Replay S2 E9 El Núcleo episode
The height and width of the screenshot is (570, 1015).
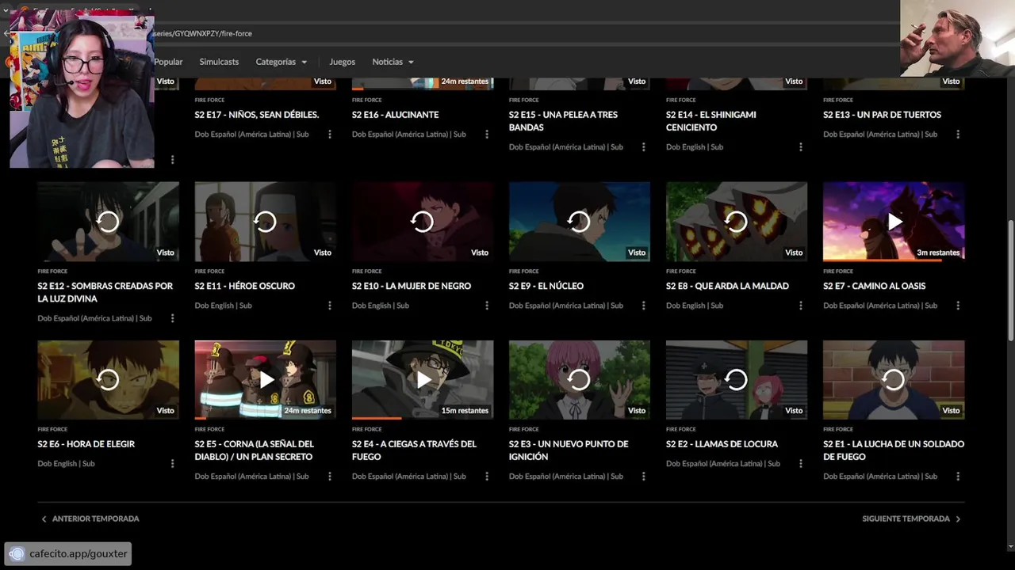tap(579, 222)
